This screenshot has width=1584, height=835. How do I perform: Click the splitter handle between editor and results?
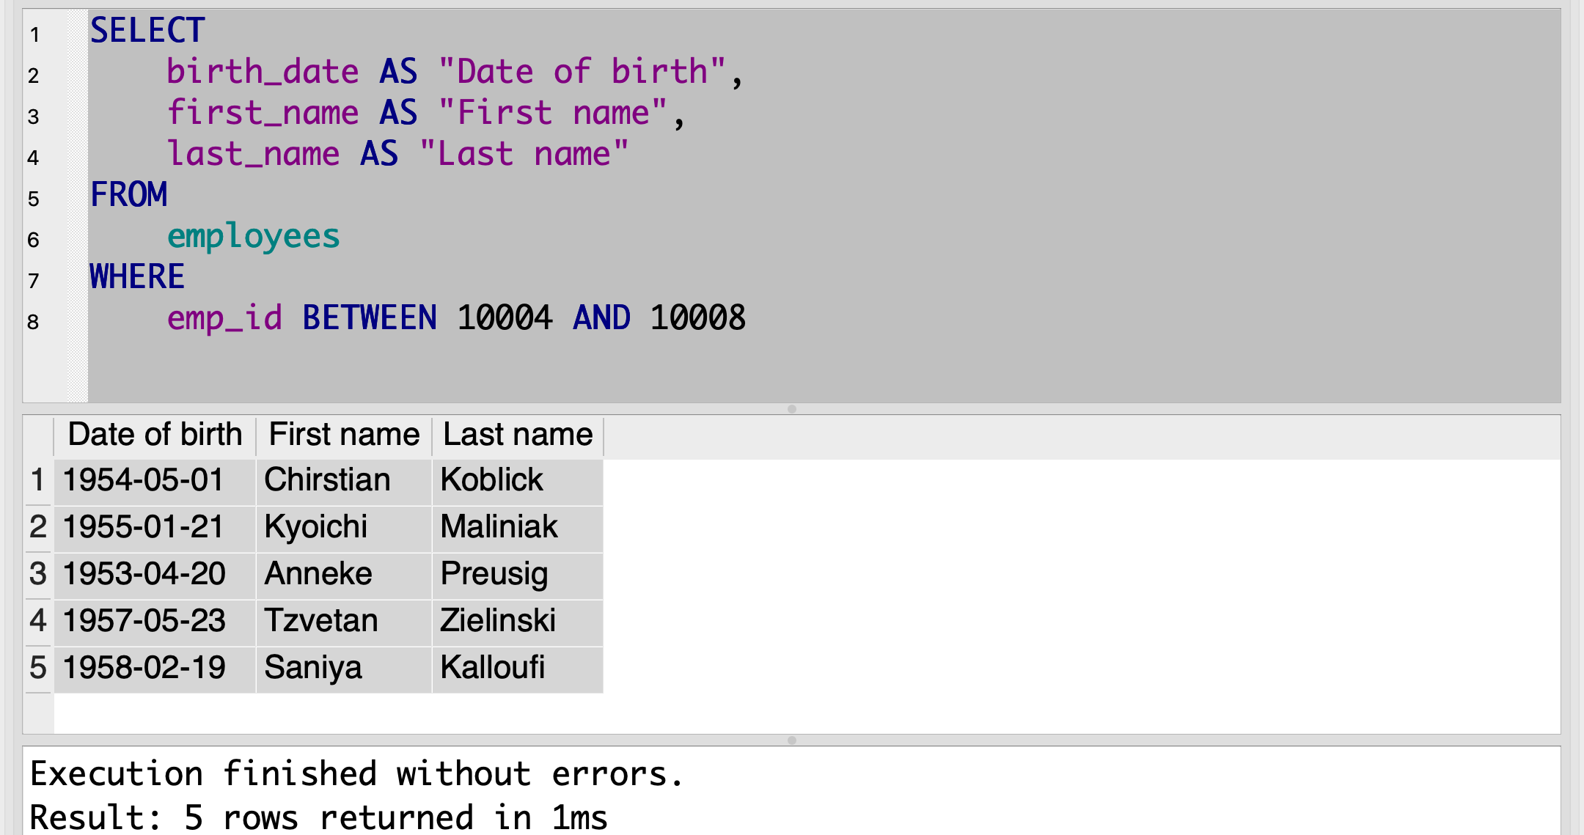pos(792,409)
